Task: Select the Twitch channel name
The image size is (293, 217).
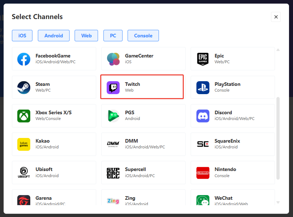Action: click(x=132, y=84)
